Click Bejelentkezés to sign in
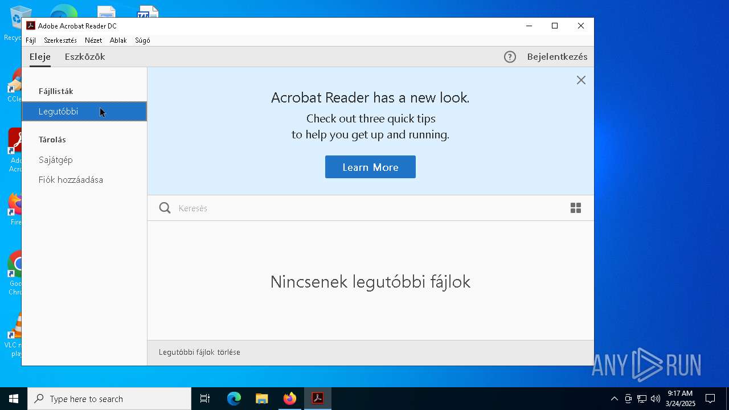 tap(557, 57)
